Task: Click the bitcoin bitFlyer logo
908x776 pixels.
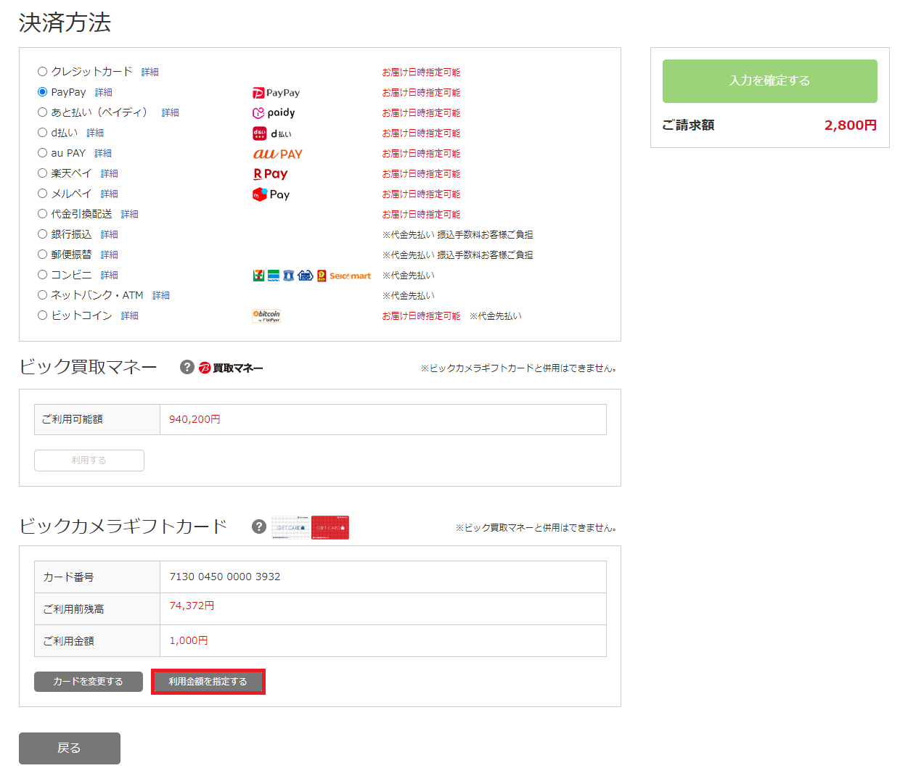Action: point(266,315)
